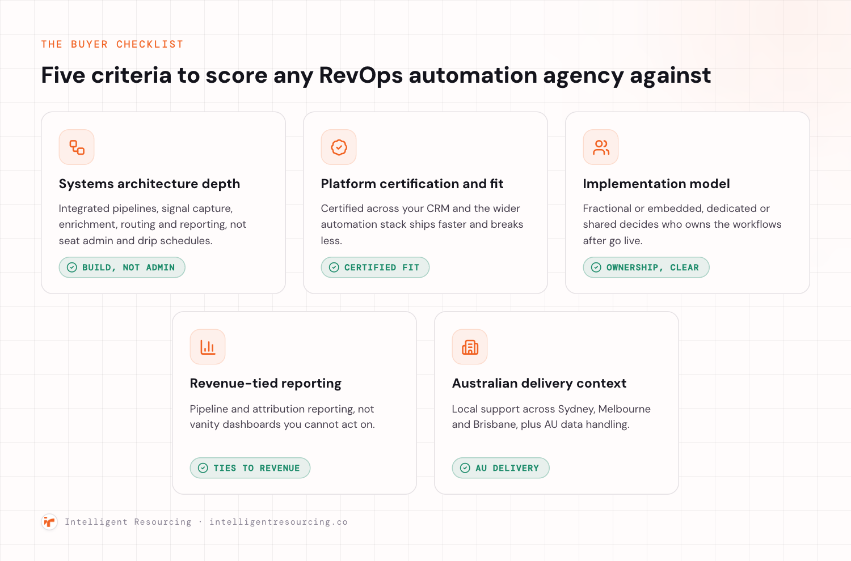Click the Implementation model people icon
Image resolution: width=851 pixels, height=561 pixels.
coord(601,147)
